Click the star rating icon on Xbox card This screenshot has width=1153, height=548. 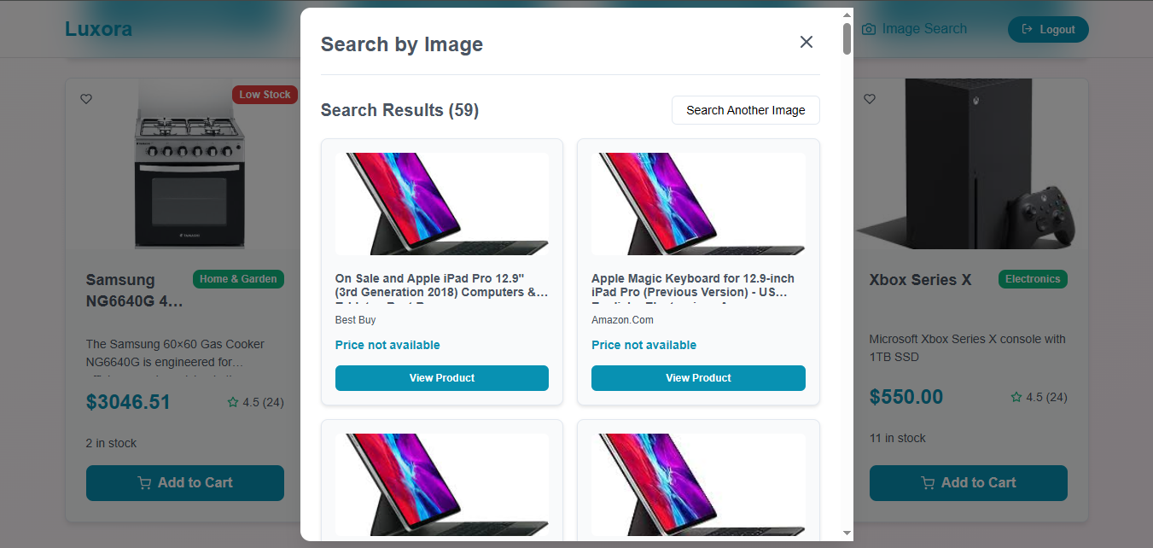1016,398
